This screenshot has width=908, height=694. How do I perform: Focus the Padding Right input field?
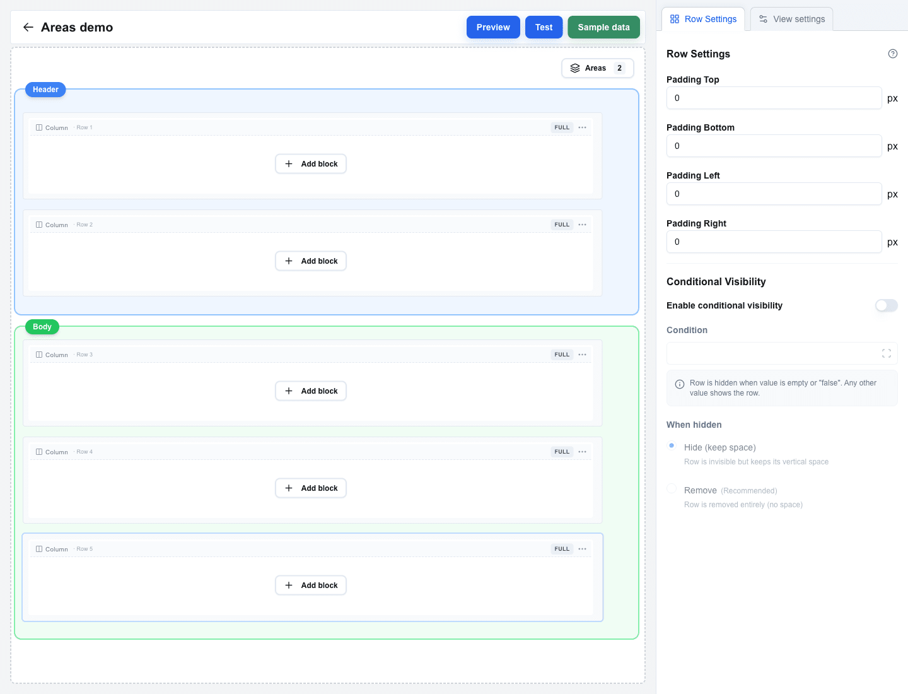[774, 242]
